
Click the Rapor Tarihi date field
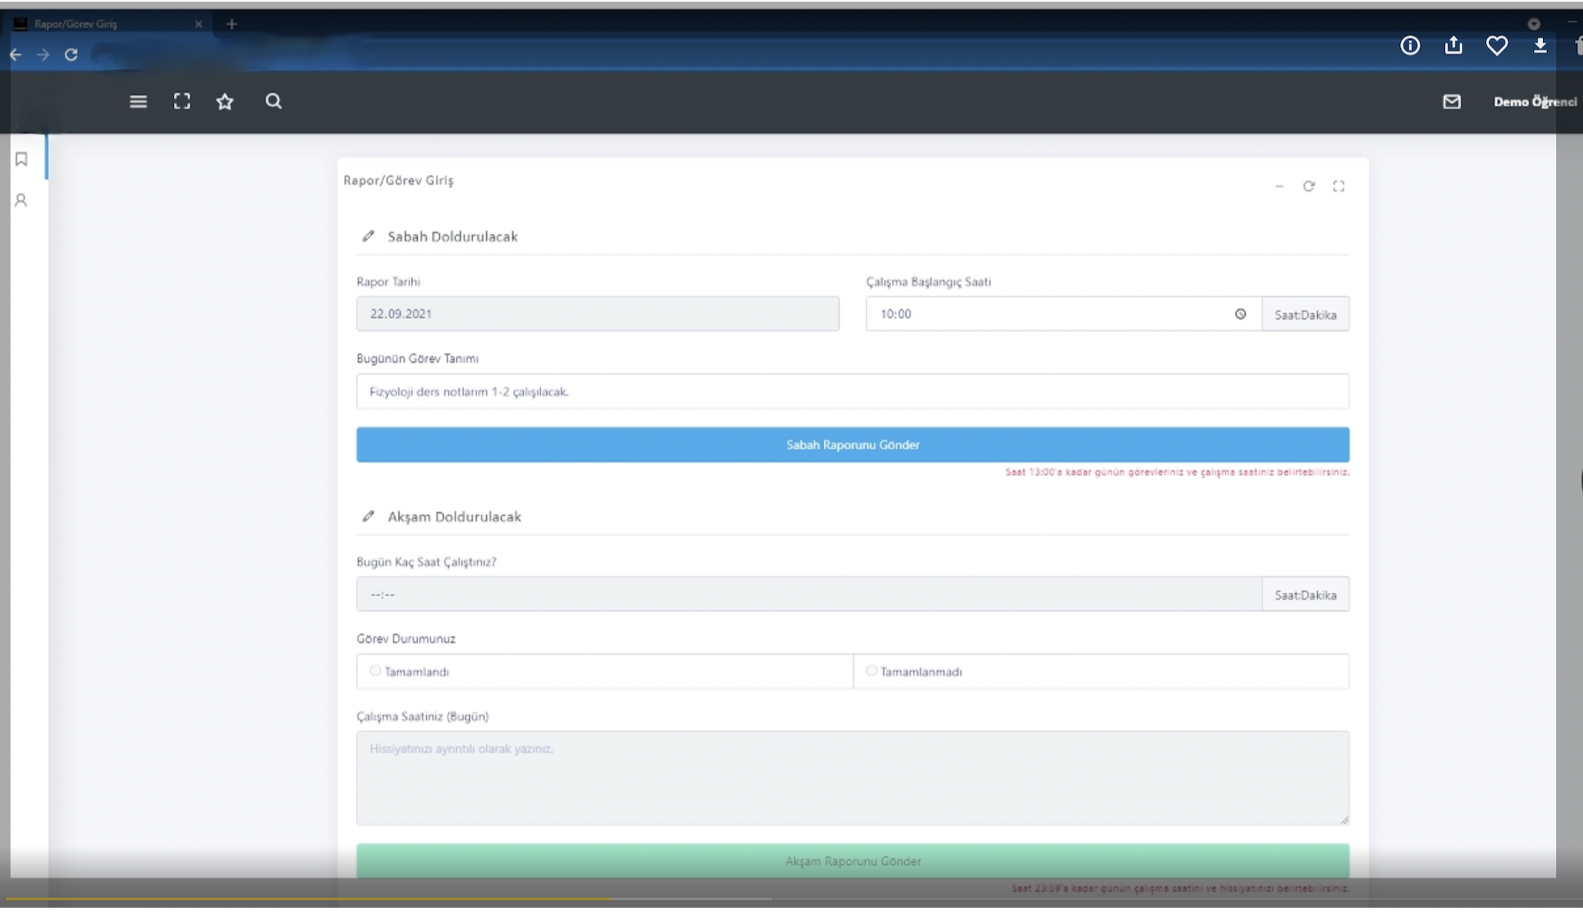point(597,314)
